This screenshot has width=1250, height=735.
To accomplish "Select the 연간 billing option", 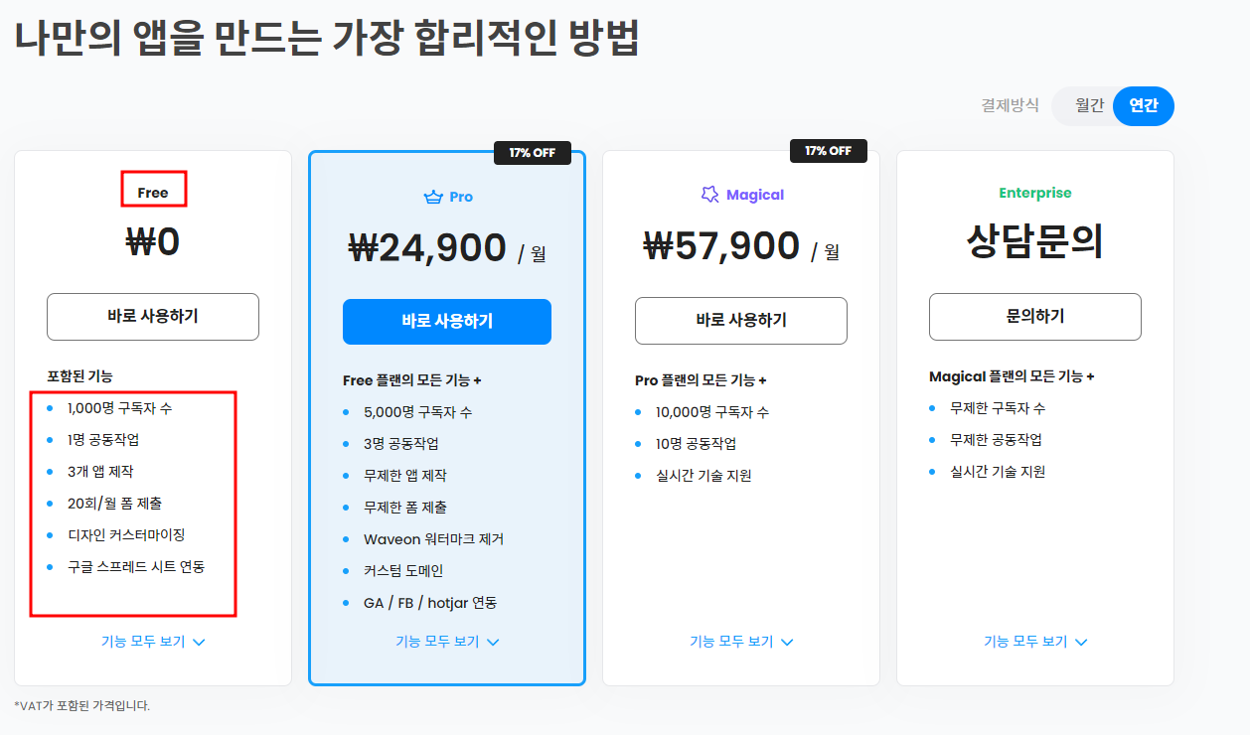I will pyautogui.click(x=1143, y=105).
